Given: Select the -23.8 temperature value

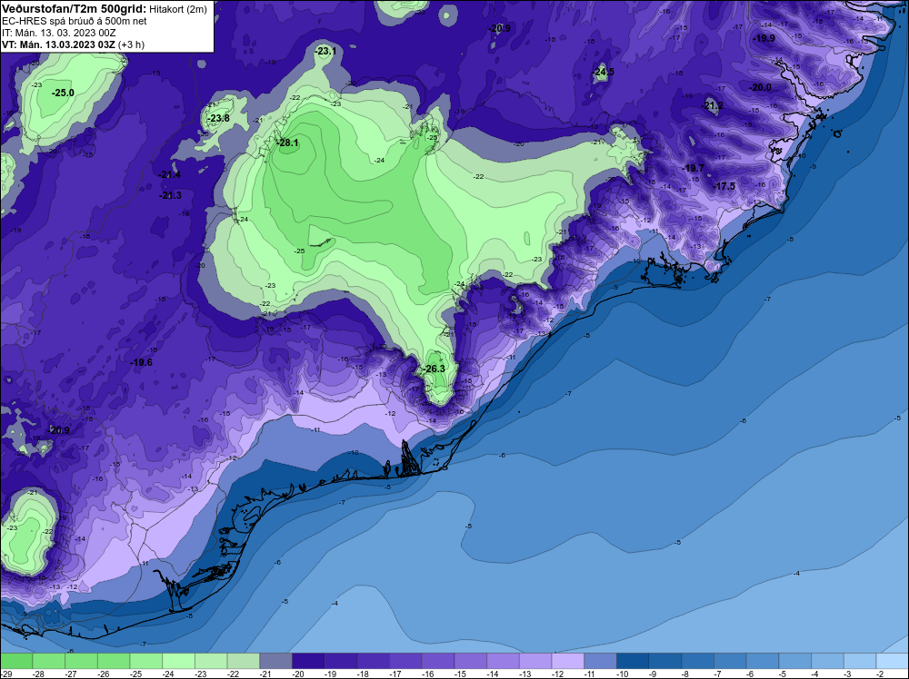Looking at the screenshot, I should click(218, 118).
